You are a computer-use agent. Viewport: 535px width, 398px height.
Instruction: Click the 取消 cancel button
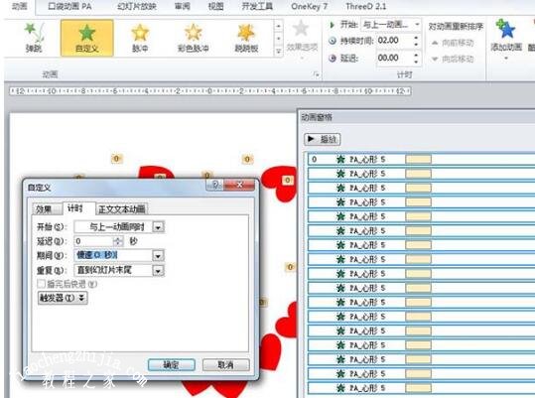(x=226, y=365)
